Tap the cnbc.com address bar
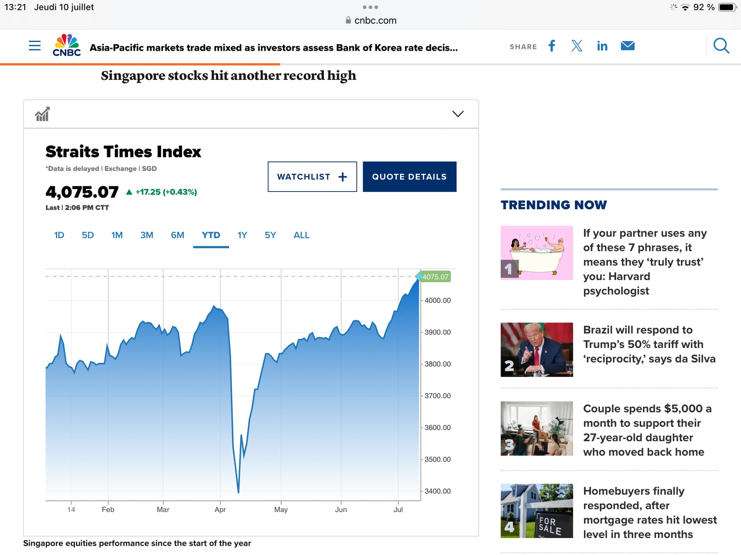 (371, 20)
